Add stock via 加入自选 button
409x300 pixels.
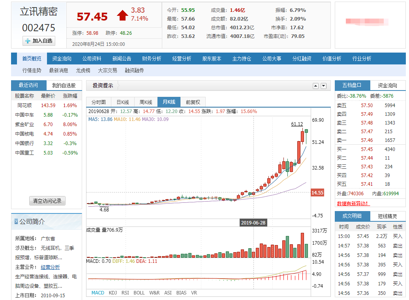(x=39, y=41)
